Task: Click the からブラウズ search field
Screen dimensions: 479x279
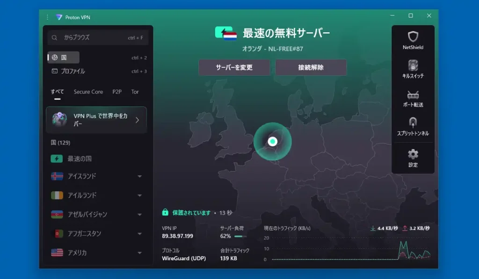Action: (97, 37)
